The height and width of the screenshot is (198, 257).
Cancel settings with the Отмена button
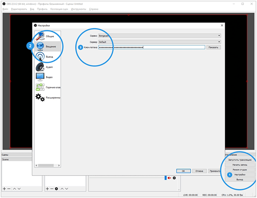tap(199, 171)
